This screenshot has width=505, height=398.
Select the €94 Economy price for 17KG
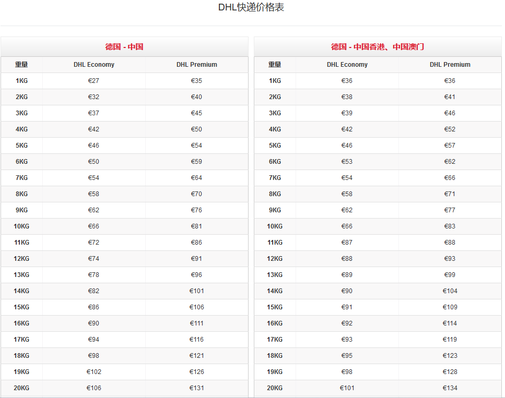tap(93, 340)
